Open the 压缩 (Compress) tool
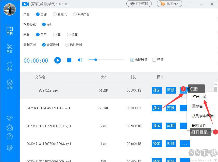 [x=10, y=84]
